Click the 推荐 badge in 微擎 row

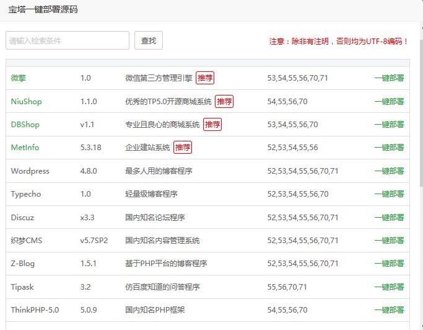(x=205, y=78)
